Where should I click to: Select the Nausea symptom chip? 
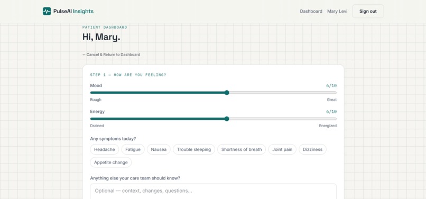(159, 149)
